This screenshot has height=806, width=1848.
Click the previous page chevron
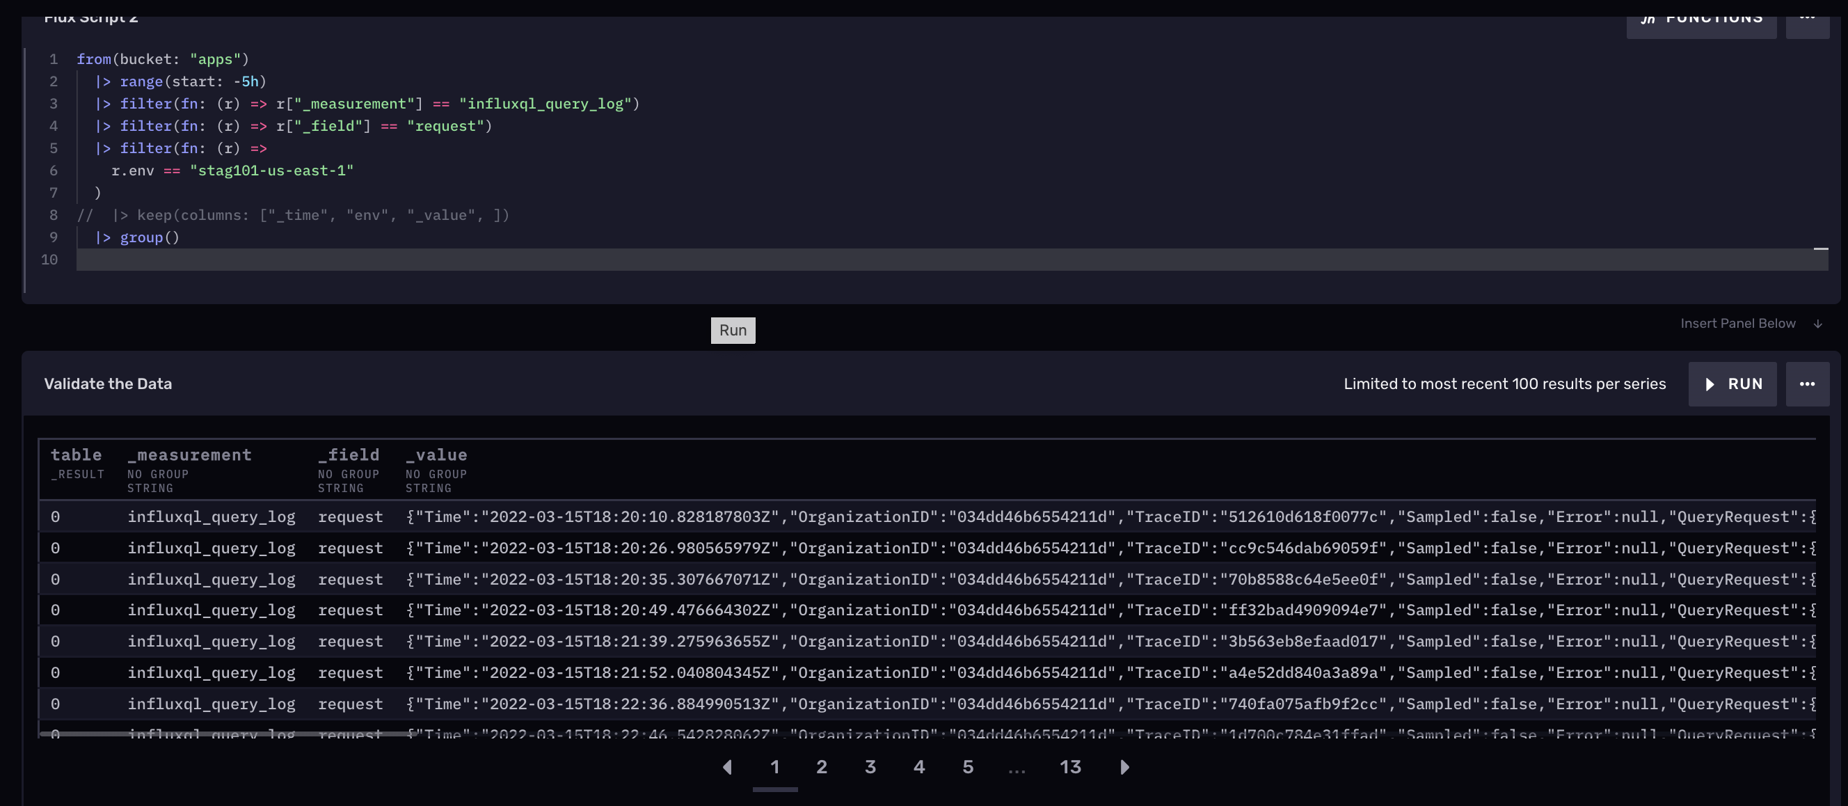[x=727, y=767]
